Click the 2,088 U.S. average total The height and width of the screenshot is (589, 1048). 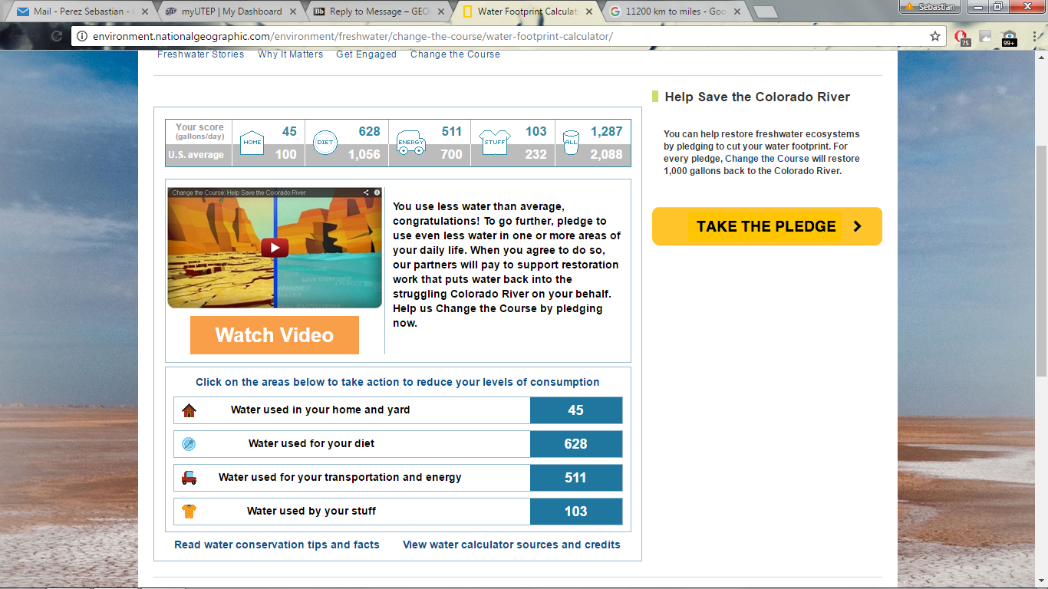point(607,155)
